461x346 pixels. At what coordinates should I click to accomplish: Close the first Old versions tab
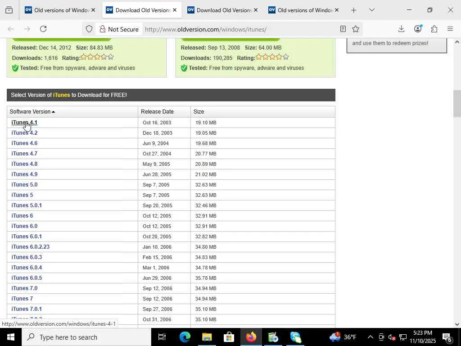pos(93,10)
